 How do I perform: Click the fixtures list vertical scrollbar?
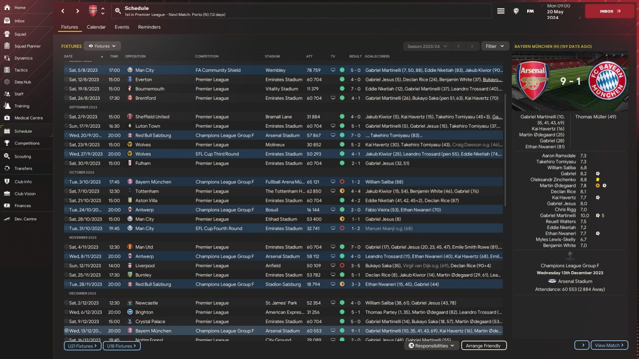click(506, 150)
